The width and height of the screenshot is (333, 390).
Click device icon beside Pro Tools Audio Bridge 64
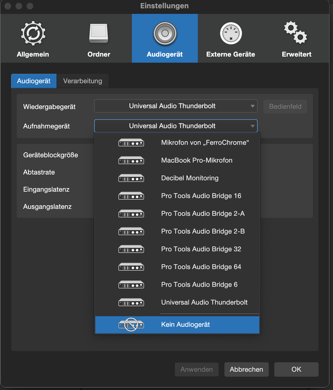pos(131,267)
